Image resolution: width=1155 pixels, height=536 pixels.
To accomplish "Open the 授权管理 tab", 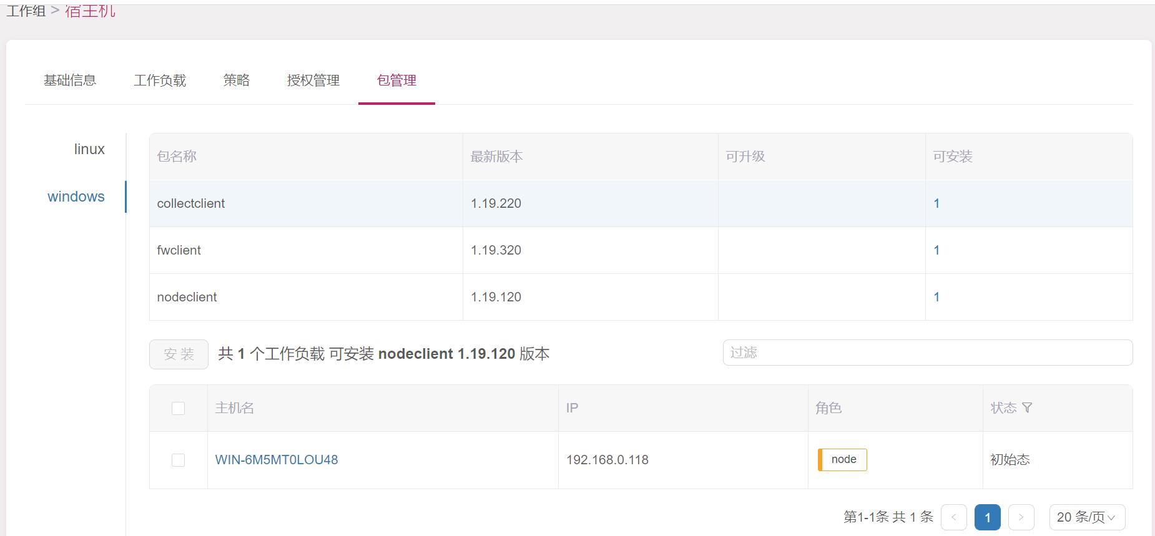I will click(x=313, y=80).
